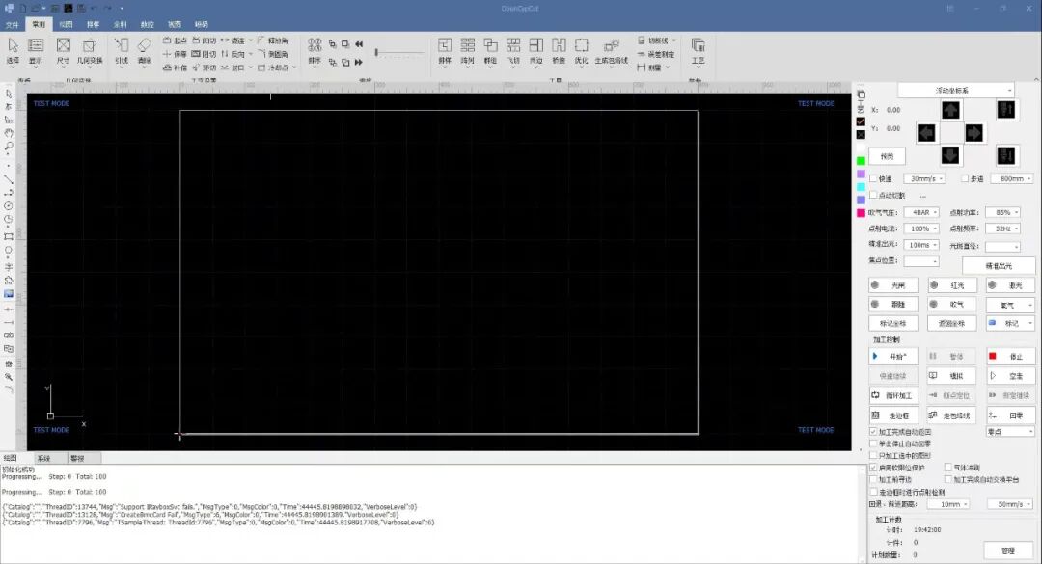Select the 引线 lead line tool
This screenshot has height=564, width=1042.
tap(121, 50)
